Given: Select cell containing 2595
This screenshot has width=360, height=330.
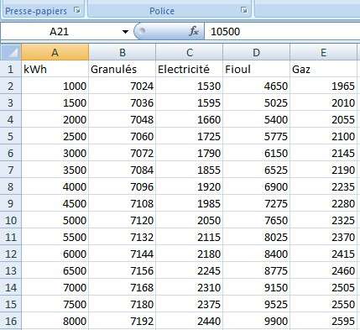Looking at the screenshot, I should pyautogui.click(x=323, y=321).
